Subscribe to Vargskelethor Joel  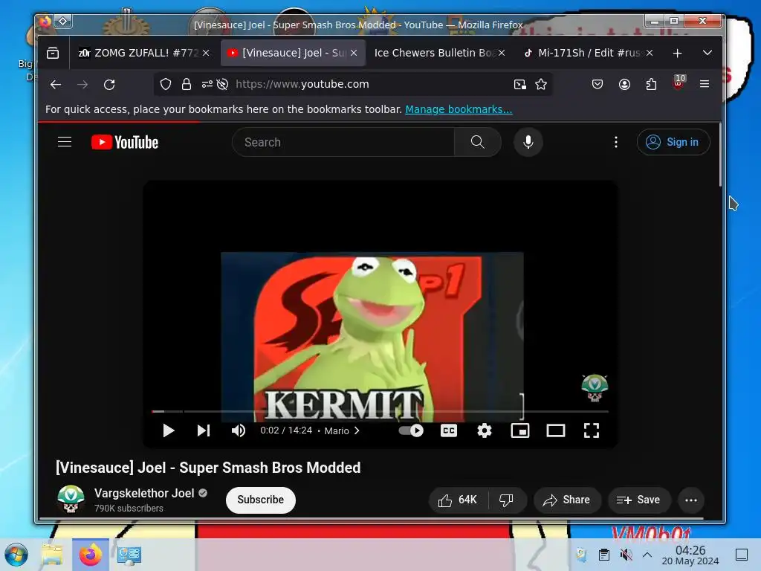click(x=261, y=500)
